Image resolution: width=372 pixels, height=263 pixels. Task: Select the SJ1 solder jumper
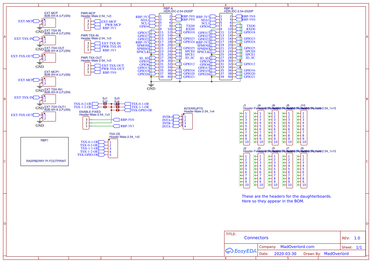pyautogui.click(x=105, y=104)
